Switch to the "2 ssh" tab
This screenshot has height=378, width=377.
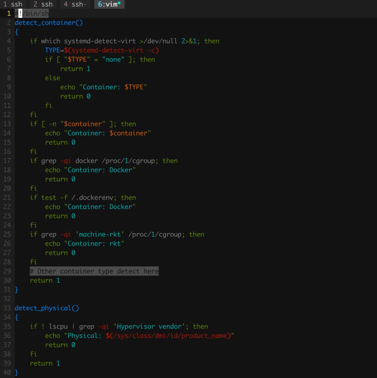(x=43, y=5)
